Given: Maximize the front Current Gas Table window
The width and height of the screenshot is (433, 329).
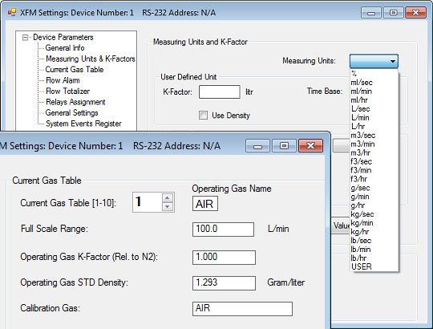Looking at the screenshot, I should tap(284, 145).
